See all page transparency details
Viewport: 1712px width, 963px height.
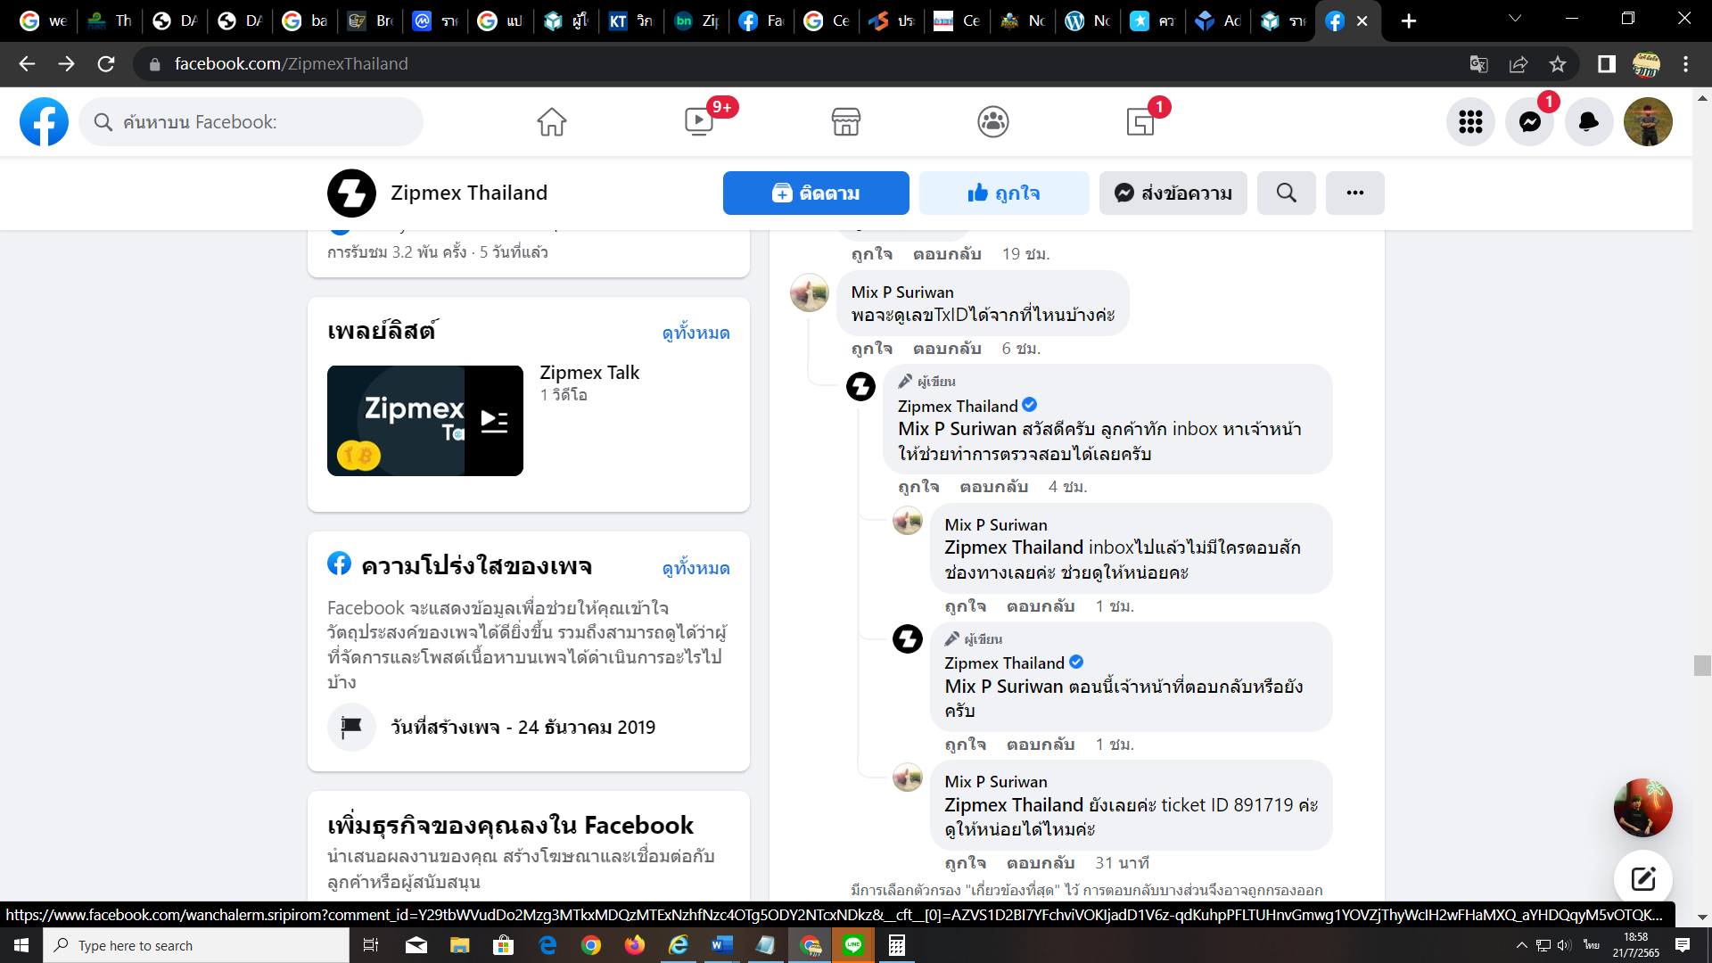click(x=695, y=568)
